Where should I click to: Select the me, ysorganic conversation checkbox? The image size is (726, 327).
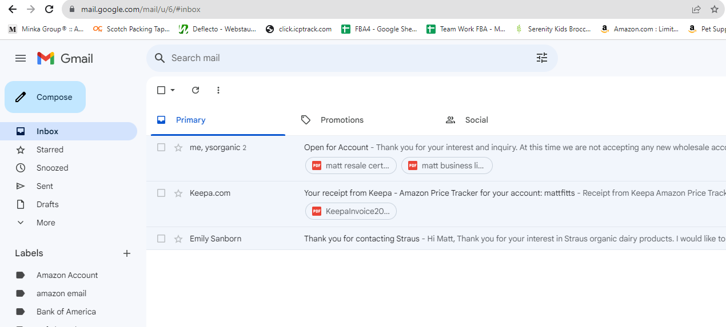coord(161,147)
